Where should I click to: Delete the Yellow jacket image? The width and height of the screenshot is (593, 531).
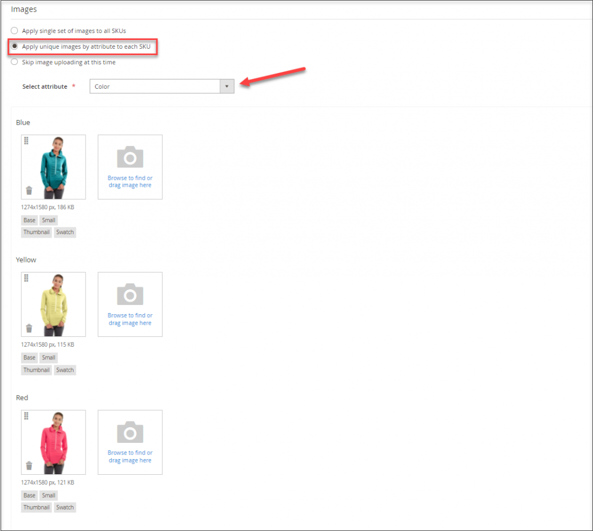28,327
